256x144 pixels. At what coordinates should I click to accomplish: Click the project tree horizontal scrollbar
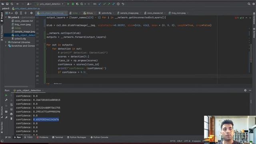pos(16,86)
